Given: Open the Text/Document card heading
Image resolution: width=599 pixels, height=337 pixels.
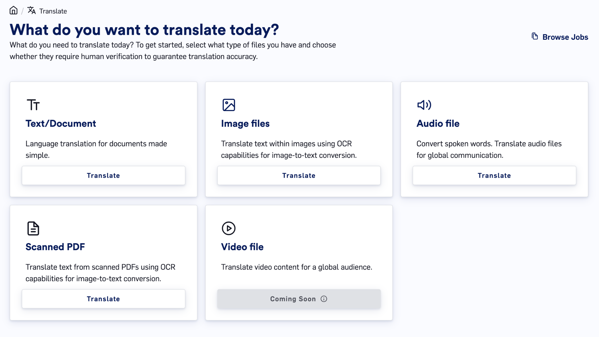Looking at the screenshot, I should click(61, 124).
